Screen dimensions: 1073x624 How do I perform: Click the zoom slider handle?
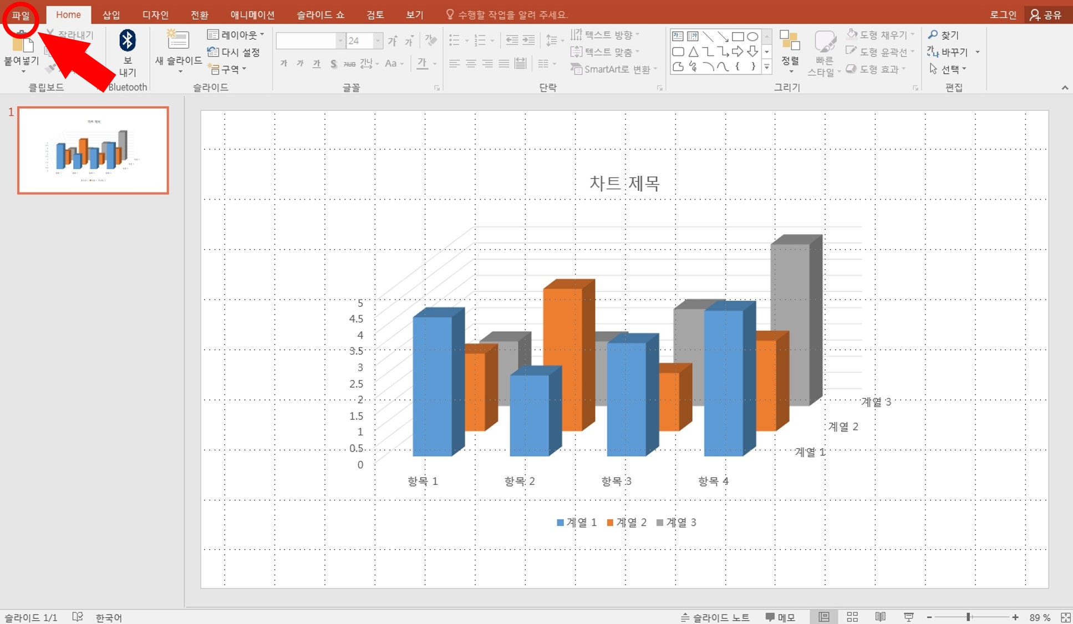[968, 617]
